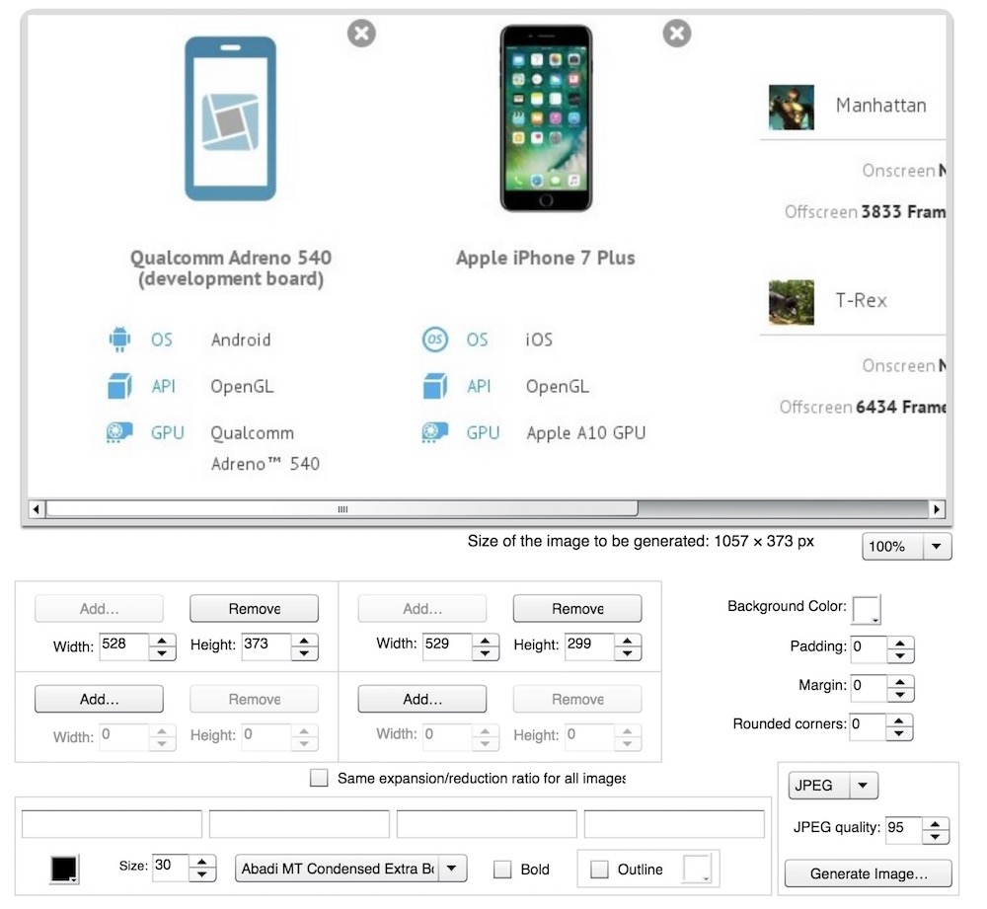Click the right arrow of the horizontal scrollbar
Screen dimensions: 987x909
(x=937, y=509)
